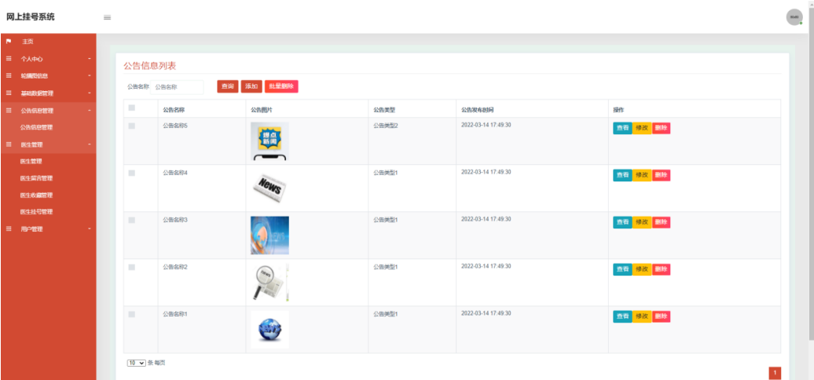Open 医生留言管理 in sidebar
This screenshot has width=814, height=380.
point(36,178)
